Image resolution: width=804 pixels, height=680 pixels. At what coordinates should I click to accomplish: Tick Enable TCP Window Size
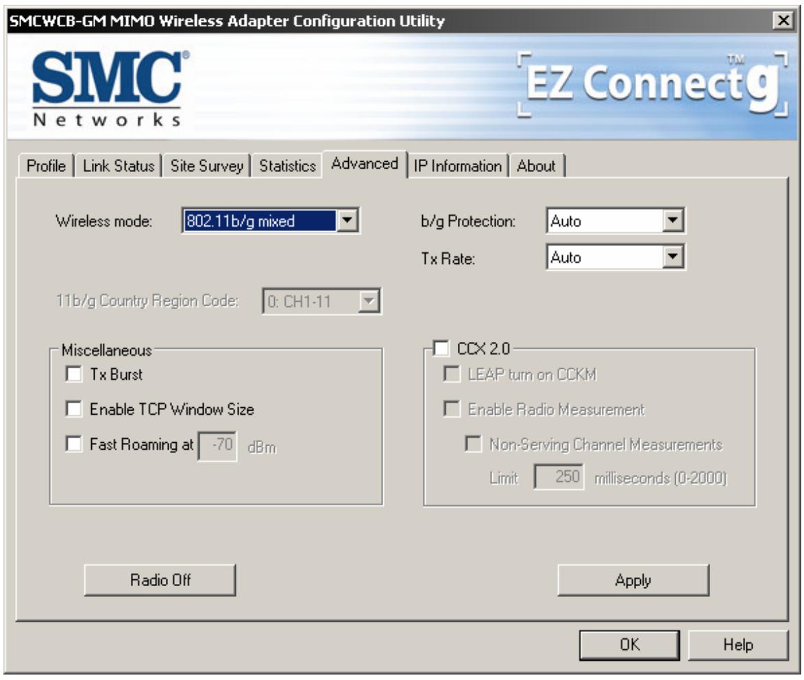click(x=74, y=409)
